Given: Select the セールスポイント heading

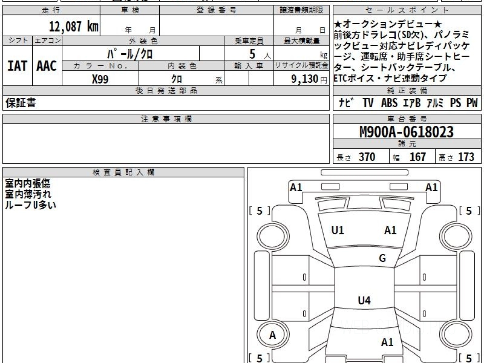Looking at the screenshot, I should [407, 10].
